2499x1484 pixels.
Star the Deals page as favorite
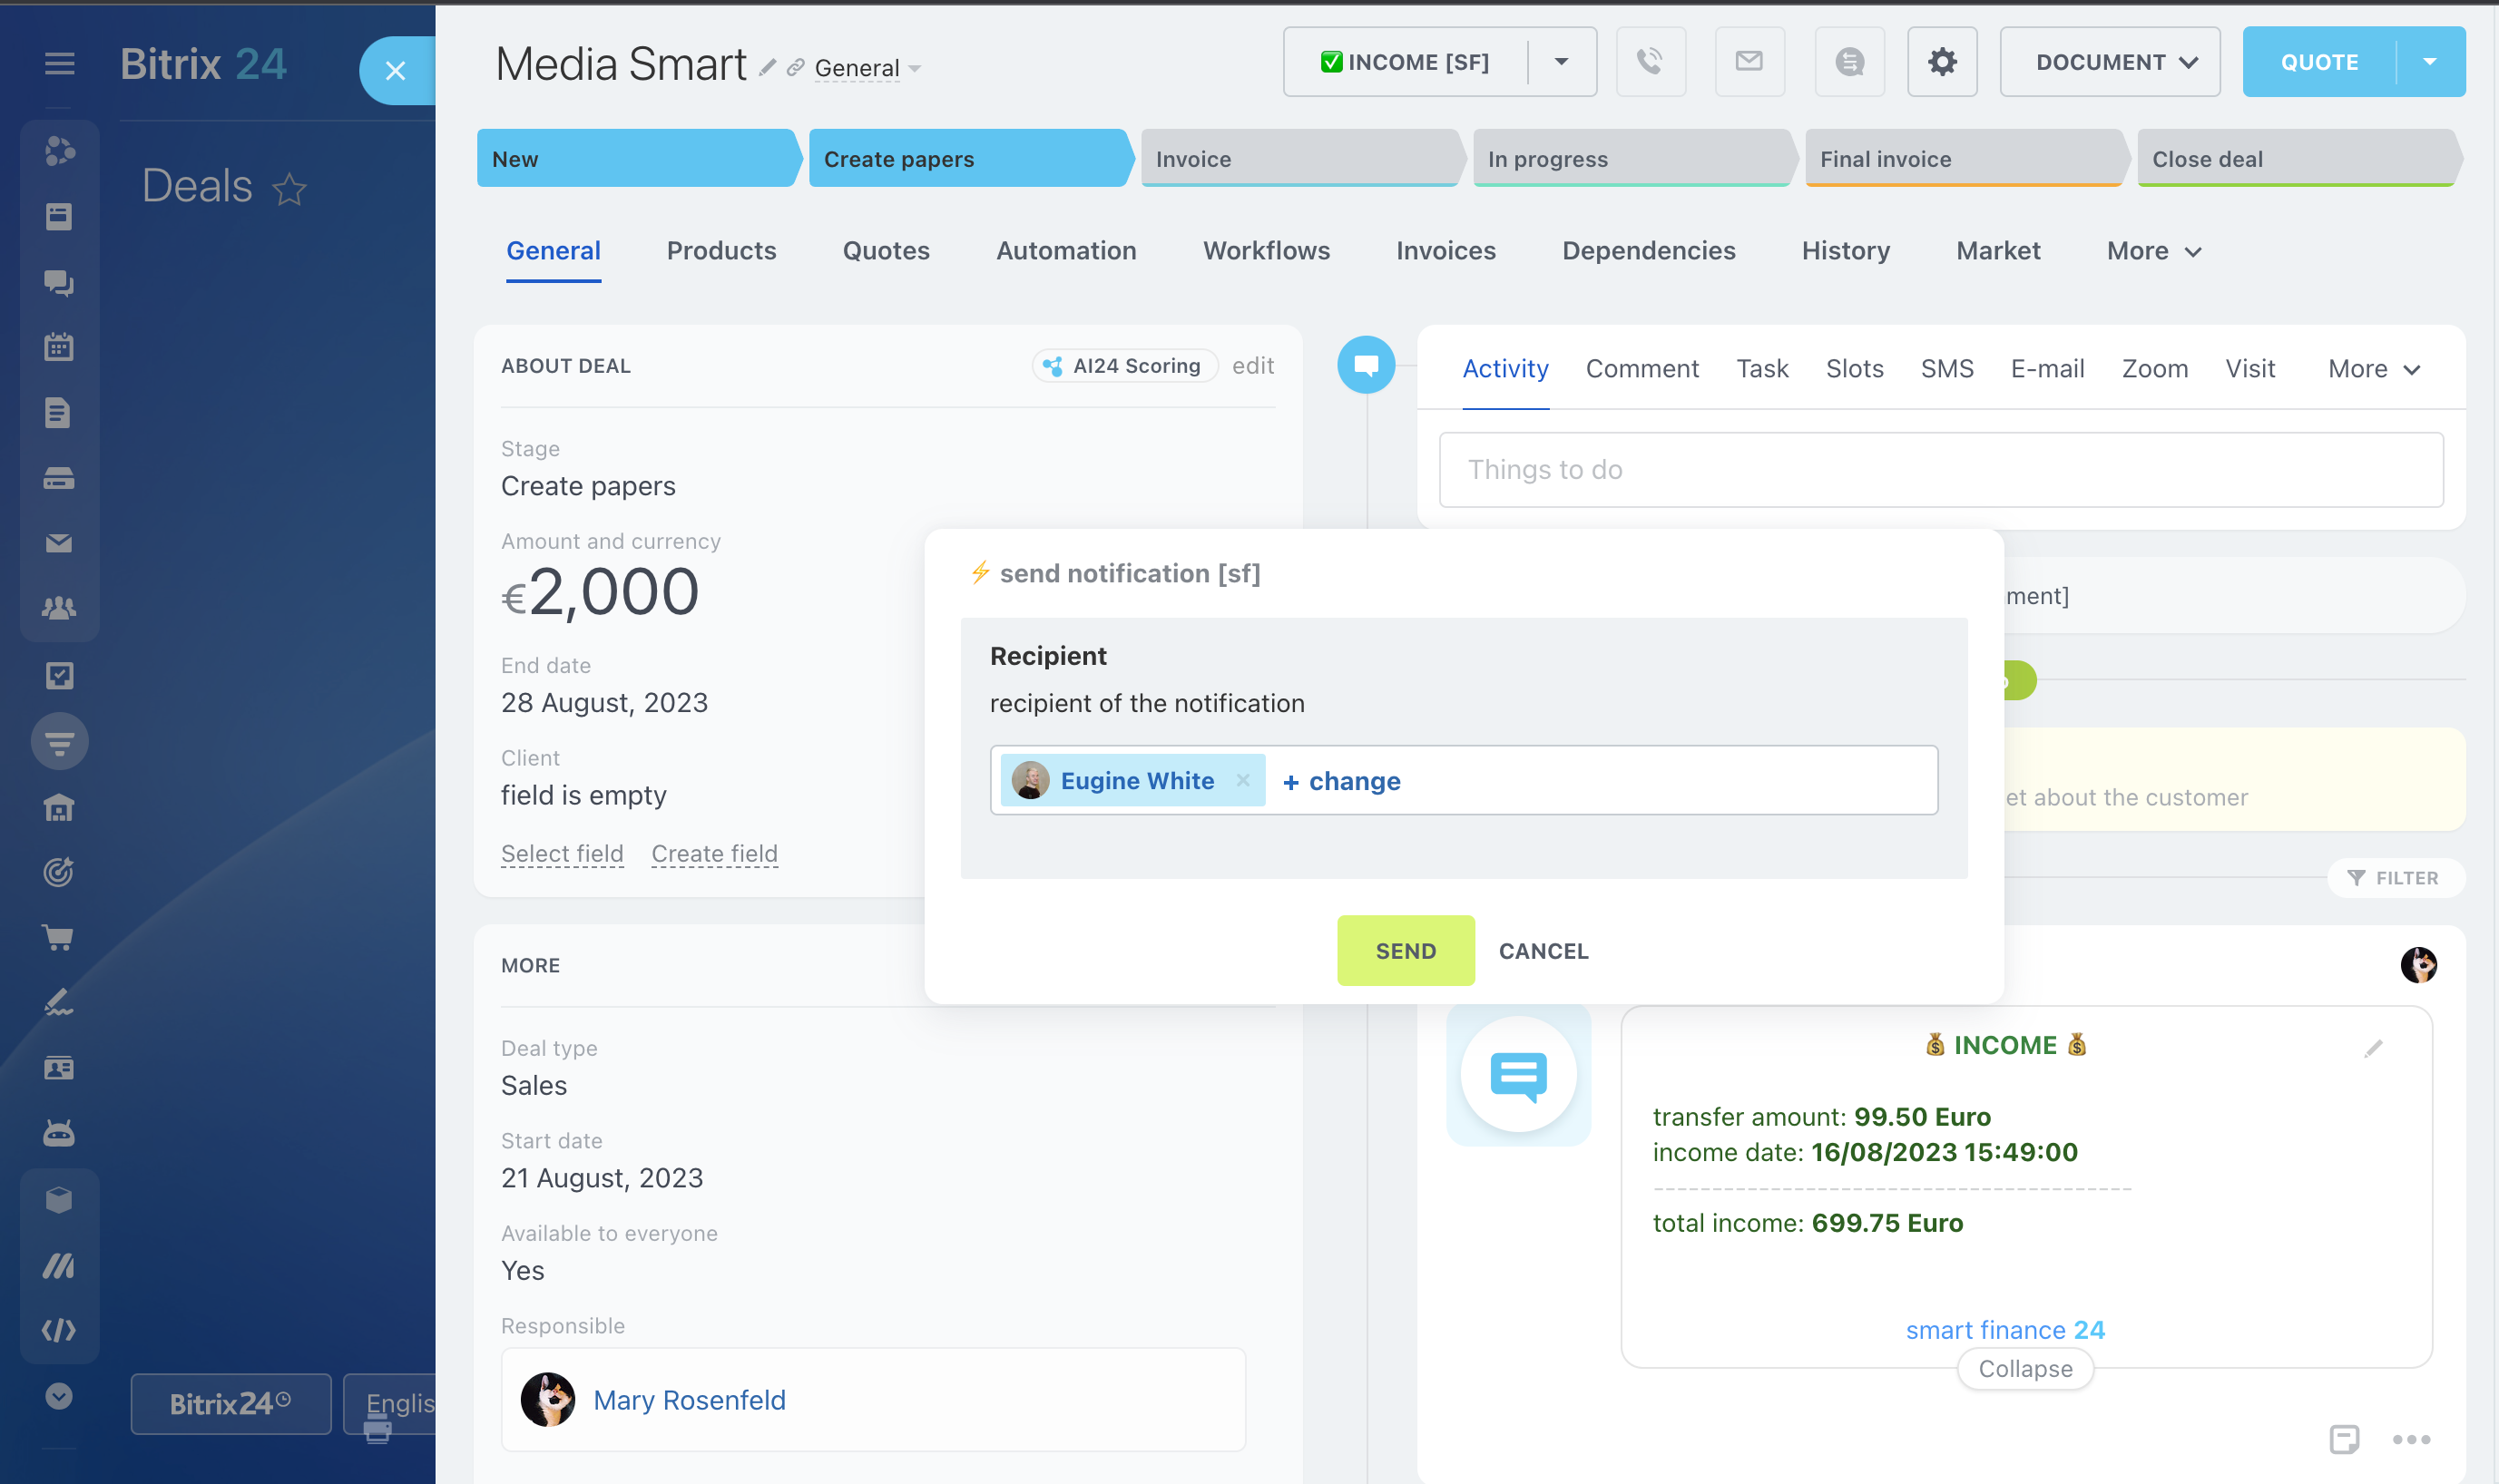(290, 188)
